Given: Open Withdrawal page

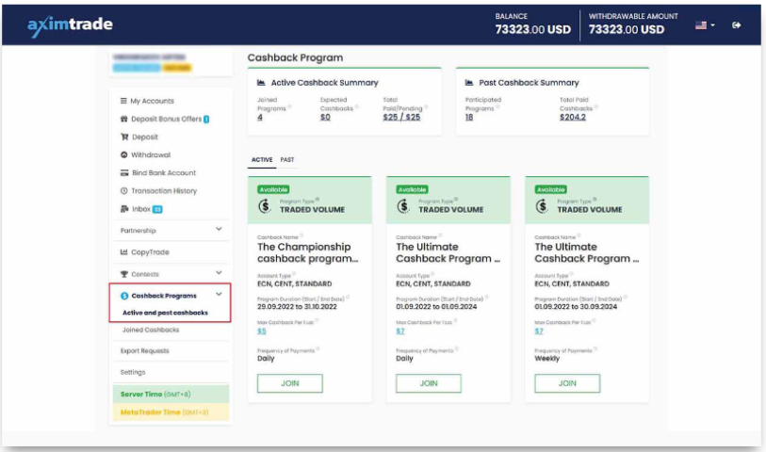Looking at the screenshot, I should pos(151,154).
